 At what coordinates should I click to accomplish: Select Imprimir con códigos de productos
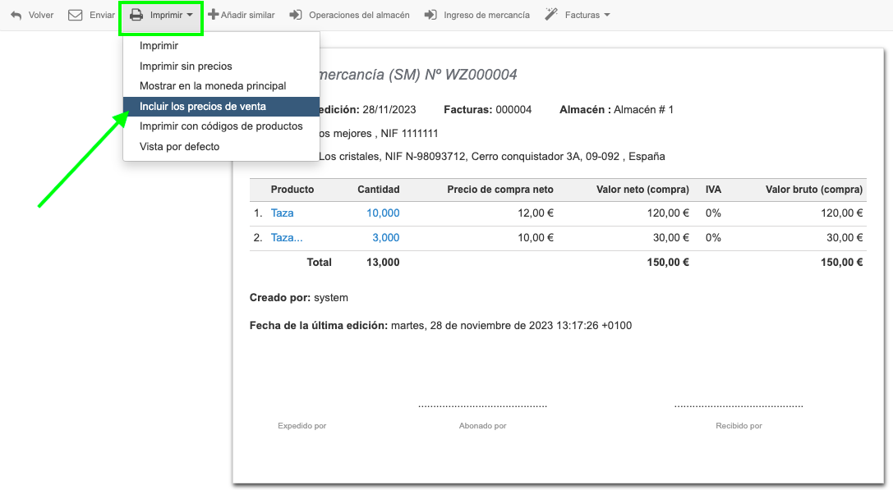coord(221,126)
